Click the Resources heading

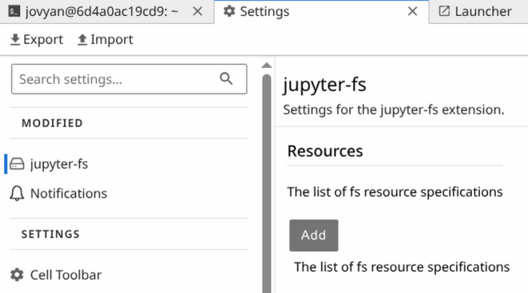[325, 151]
